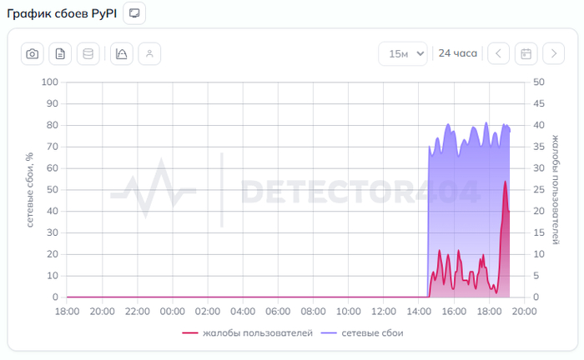Click the 16:00 x-axis label
This screenshot has height=360, width=584.
point(454,312)
